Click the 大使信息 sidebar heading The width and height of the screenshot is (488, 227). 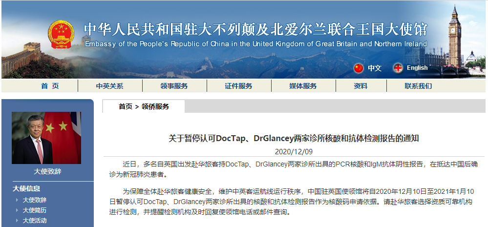tap(26, 188)
